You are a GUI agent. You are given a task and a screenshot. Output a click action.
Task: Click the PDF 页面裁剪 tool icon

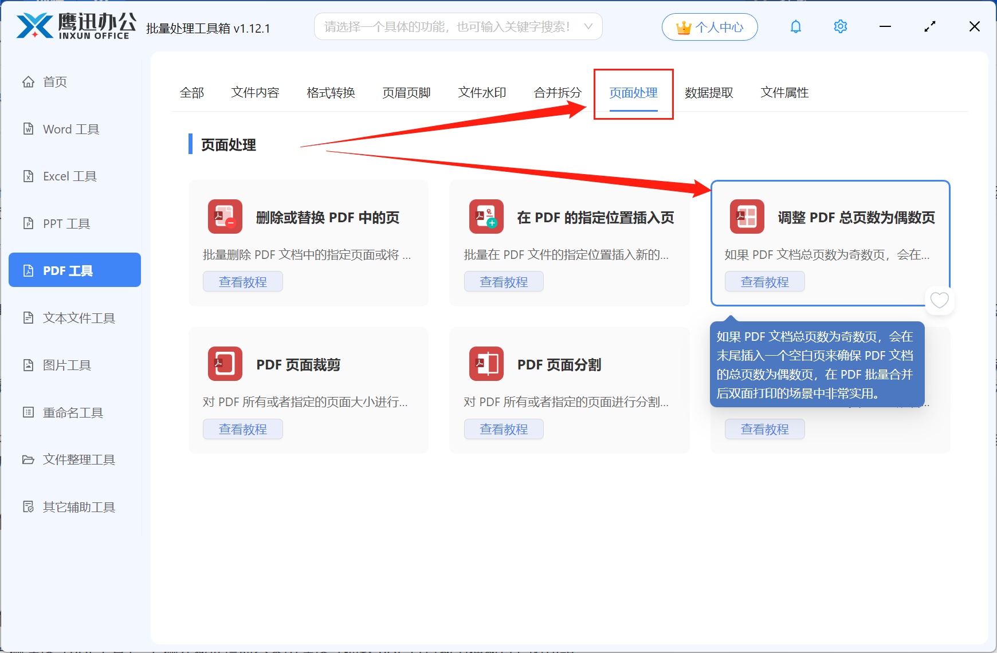[x=225, y=364]
